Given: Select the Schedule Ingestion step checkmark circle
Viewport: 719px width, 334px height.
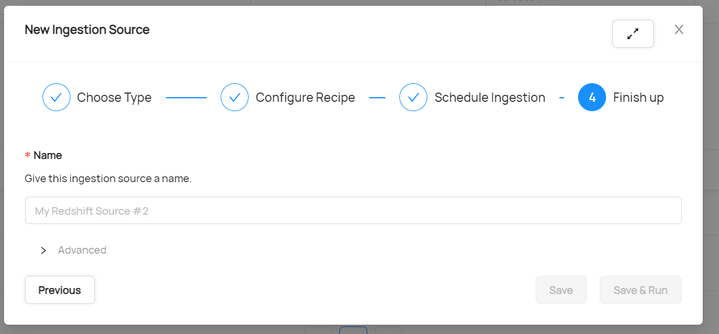Looking at the screenshot, I should point(413,97).
